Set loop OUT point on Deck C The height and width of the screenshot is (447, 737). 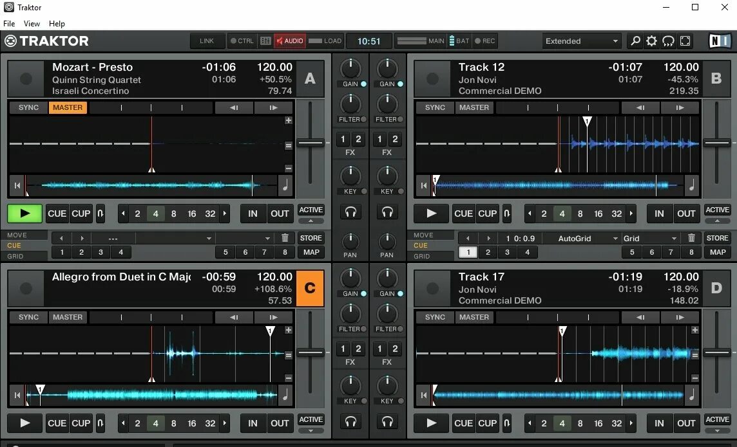pyautogui.click(x=280, y=423)
